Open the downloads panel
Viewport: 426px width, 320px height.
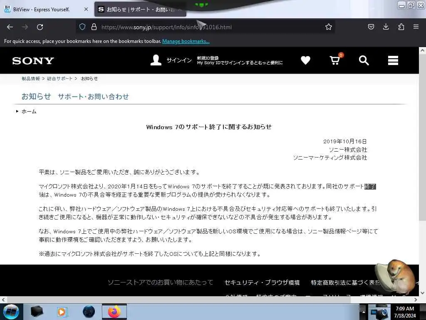(x=386, y=27)
